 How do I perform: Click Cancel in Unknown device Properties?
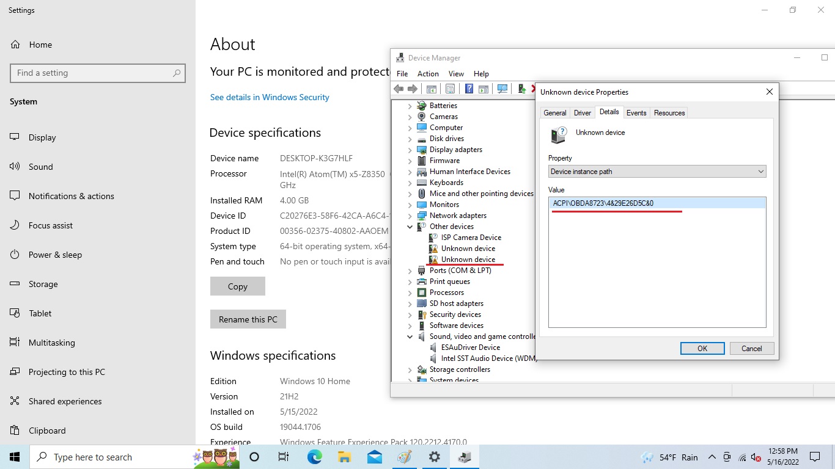tap(751, 348)
